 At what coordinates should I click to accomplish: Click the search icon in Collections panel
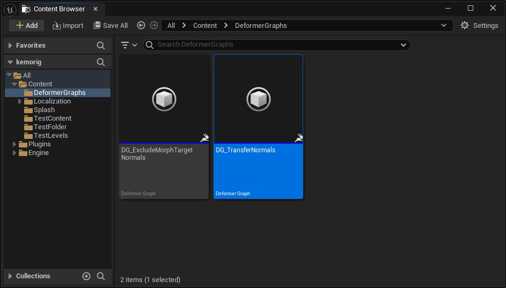(x=100, y=276)
